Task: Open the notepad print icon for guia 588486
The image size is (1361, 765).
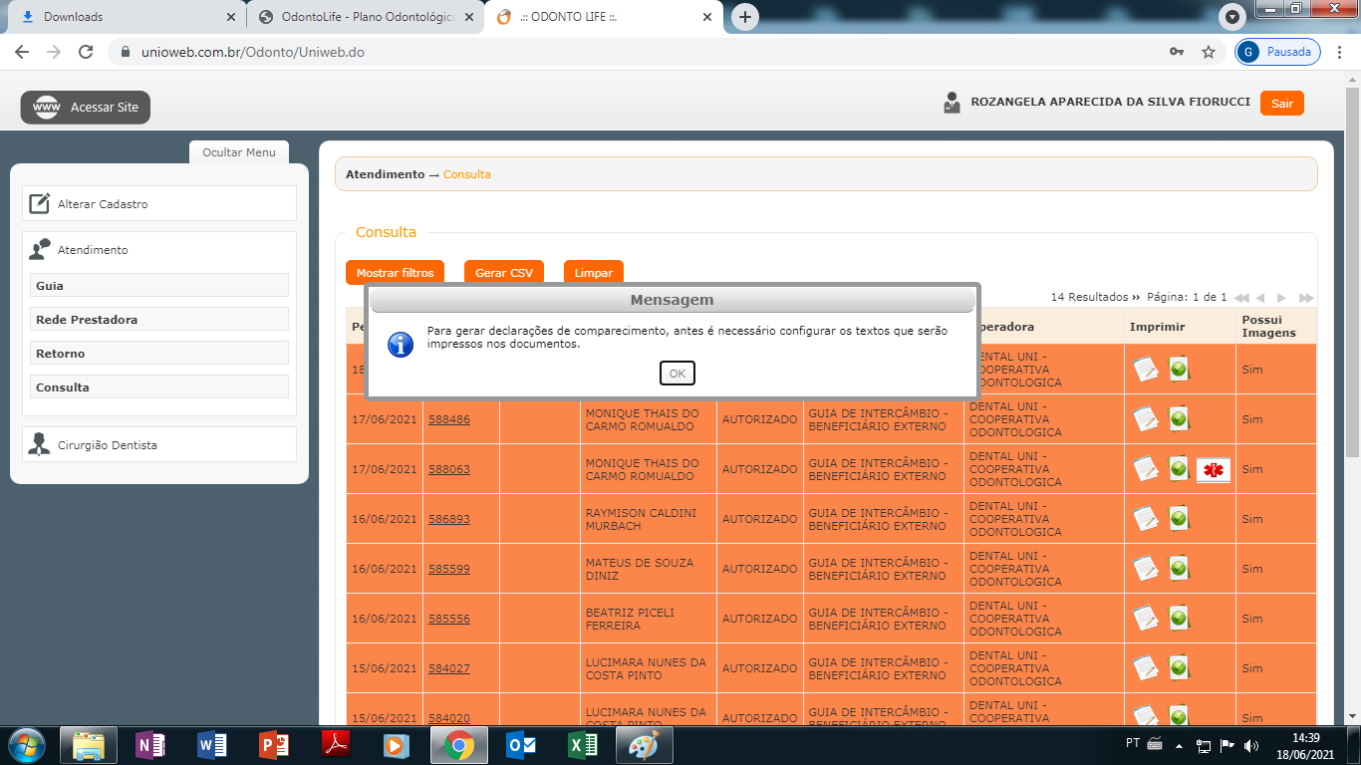Action: point(1146,419)
